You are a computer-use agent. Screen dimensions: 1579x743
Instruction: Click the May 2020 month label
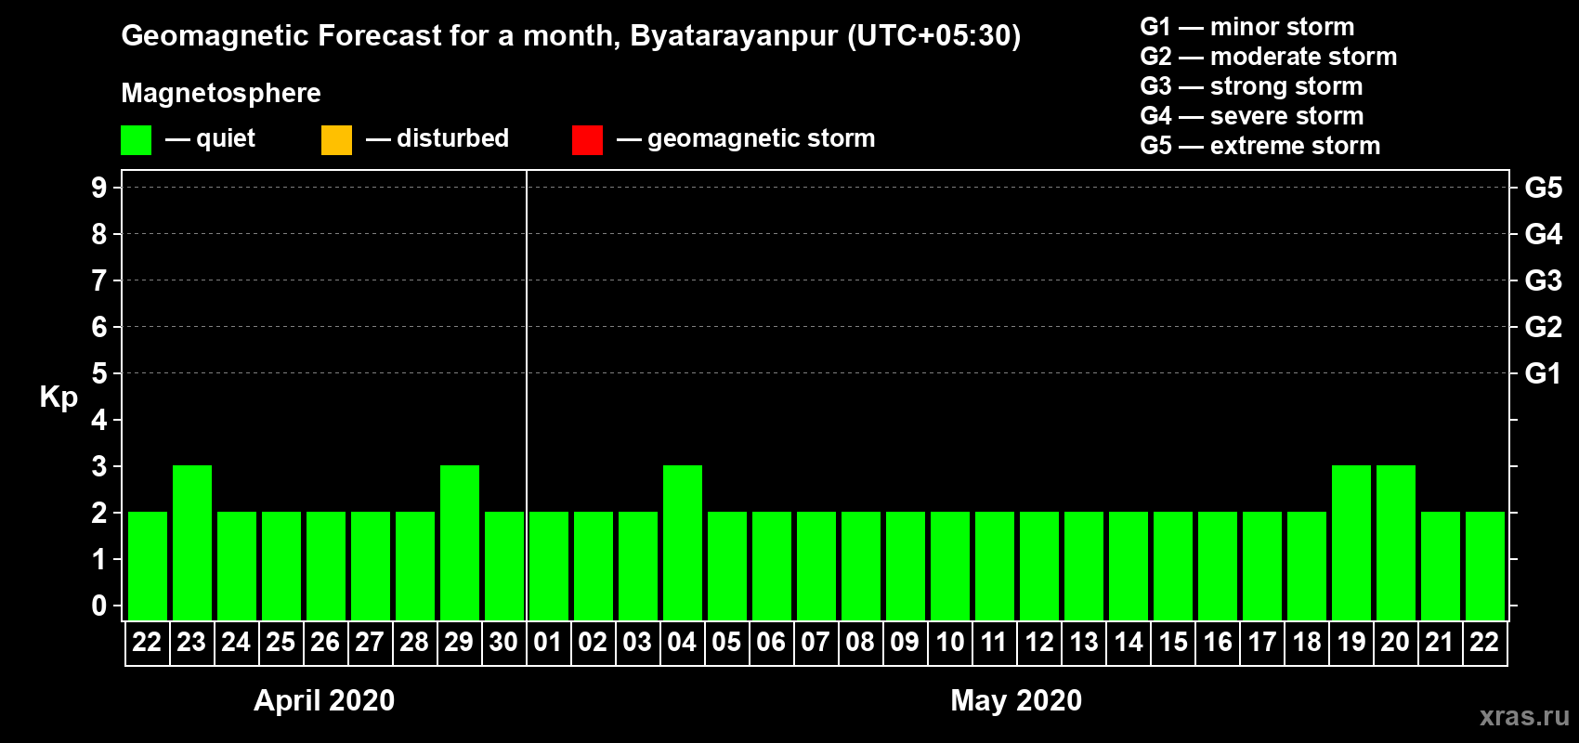pyautogui.click(x=1016, y=700)
